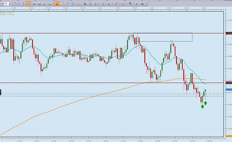This screenshot has width=232, height=142.
Task: Click the cascaded windows toolbar icon
Action: 90,4
